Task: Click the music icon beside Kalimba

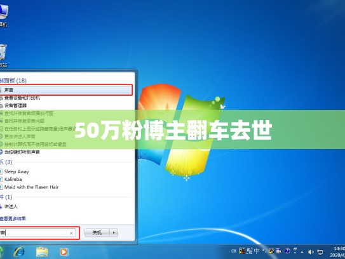Action: (x=1, y=179)
